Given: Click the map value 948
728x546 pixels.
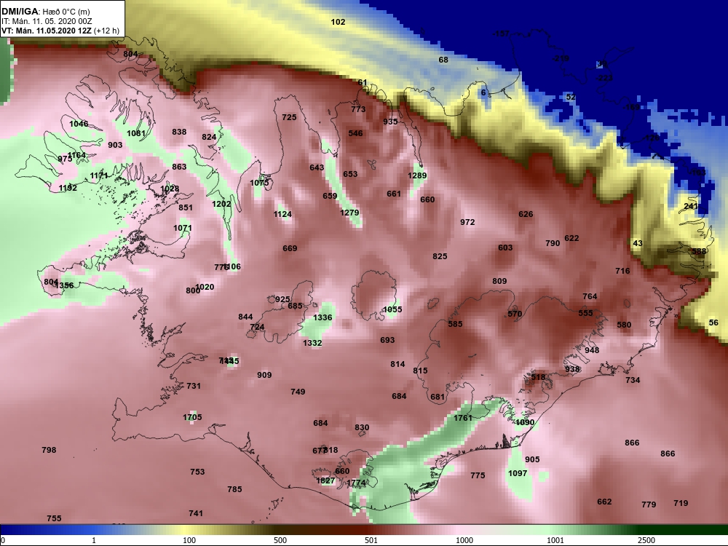Looking at the screenshot, I should click(592, 350).
